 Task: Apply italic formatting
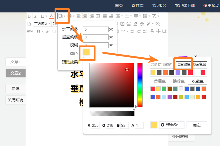[36, 16]
